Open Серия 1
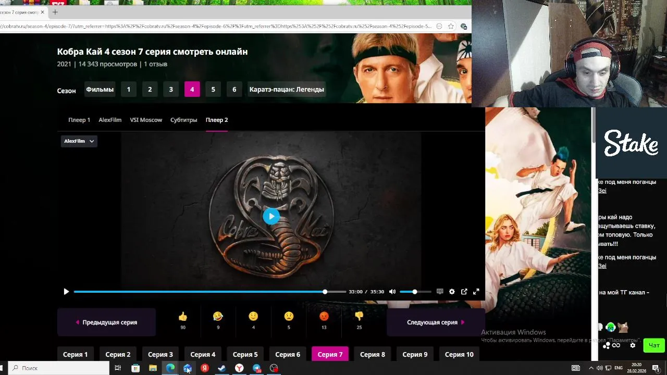Screen dimensions: 667x375 (x=76, y=354)
